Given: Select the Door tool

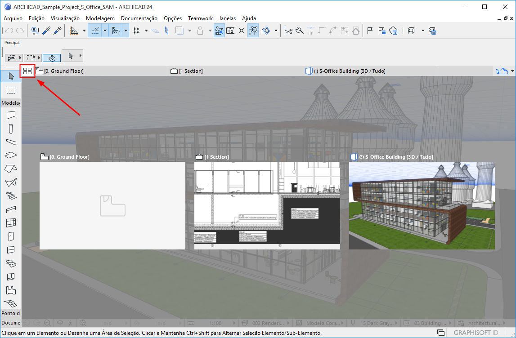Looking at the screenshot, I should (x=11, y=236).
